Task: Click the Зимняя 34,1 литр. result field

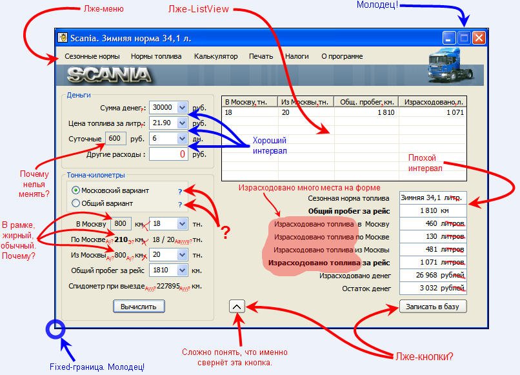Action: coord(433,198)
